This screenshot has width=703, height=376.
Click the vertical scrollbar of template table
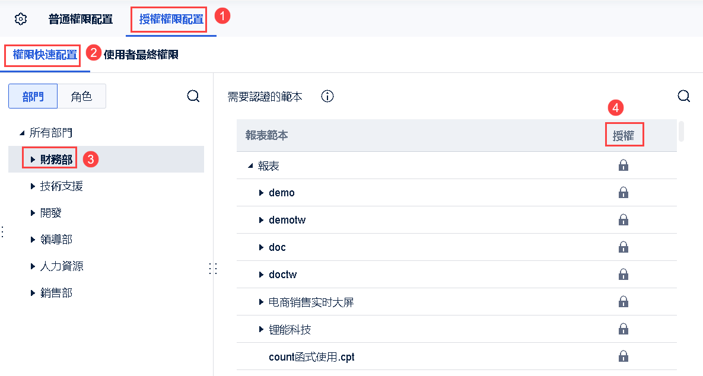click(682, 131)
